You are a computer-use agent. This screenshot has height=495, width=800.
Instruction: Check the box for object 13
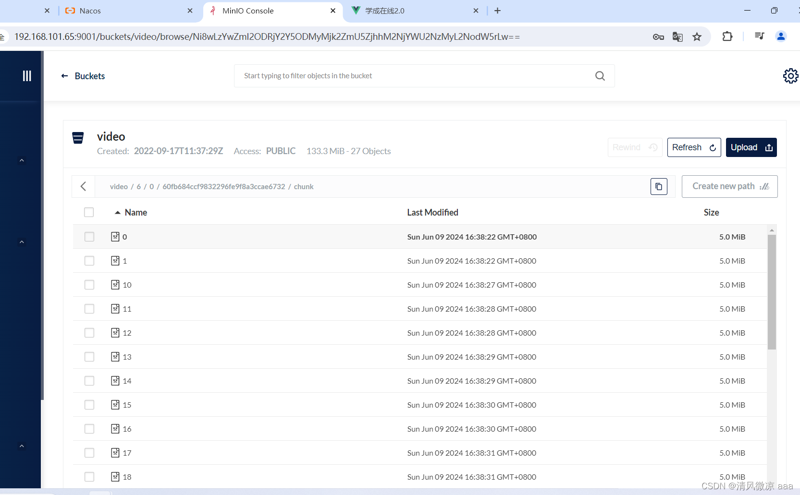(x=89, y=357)
